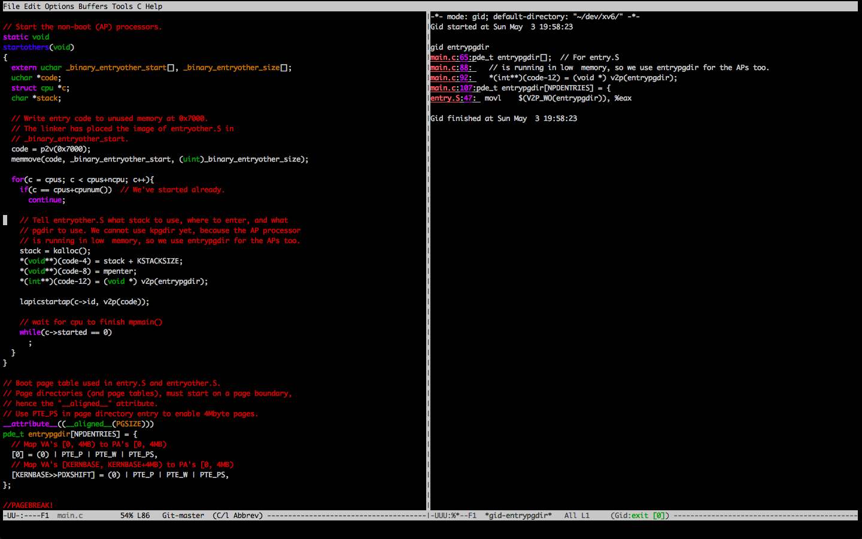
Task: Click 'stack = kalloc();' line
Action: pyautogui.click(x=55, y=251)
